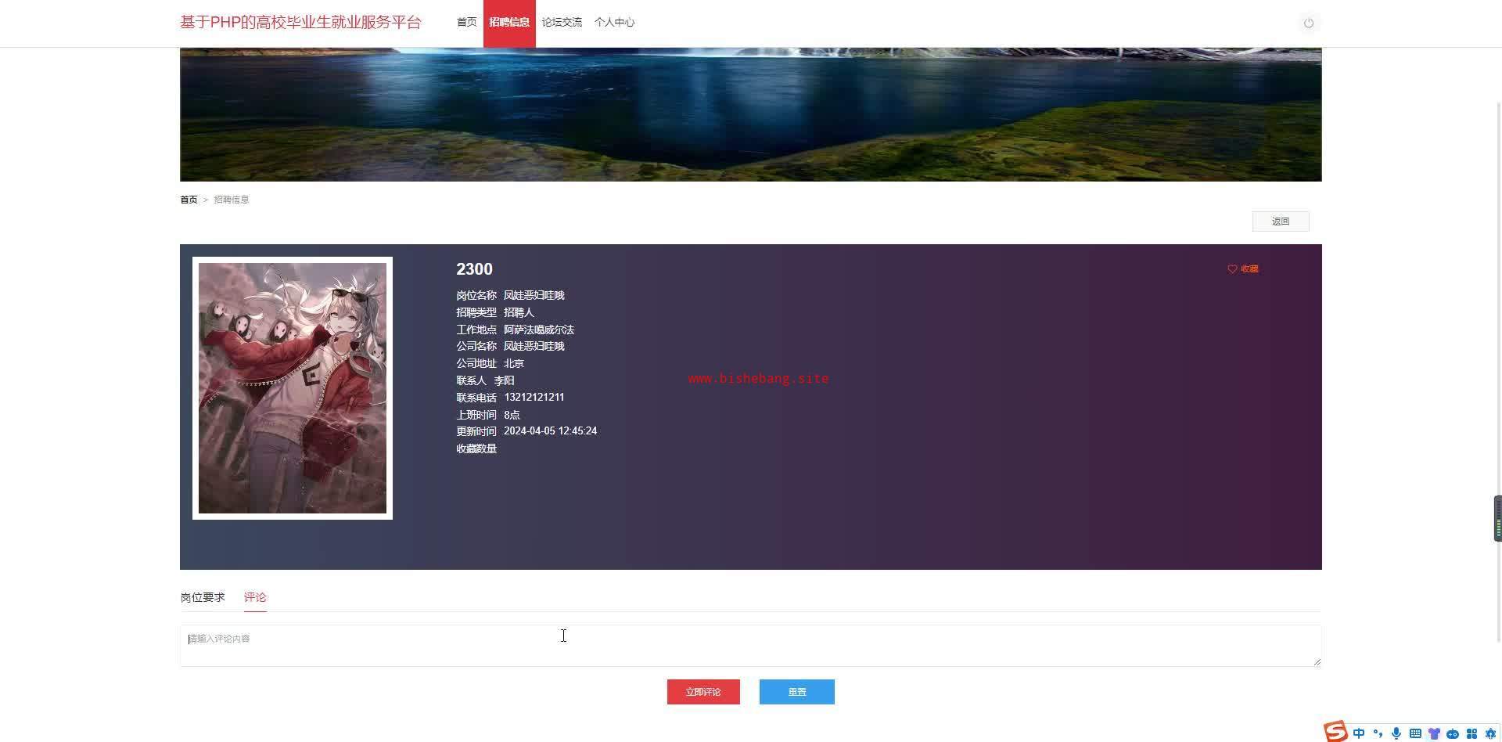Click site title 基于PHP的高校毕业生就业服务平台
Viewport: 1502px width, 742px height.
point(300,23)
